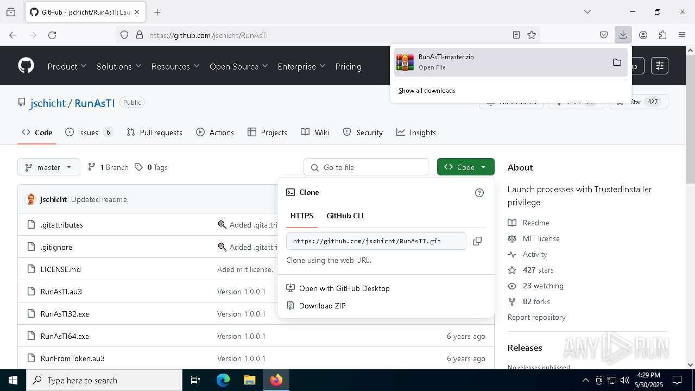
Task: Open the master branch selector dropdown
Action: [x=49, y=167]
